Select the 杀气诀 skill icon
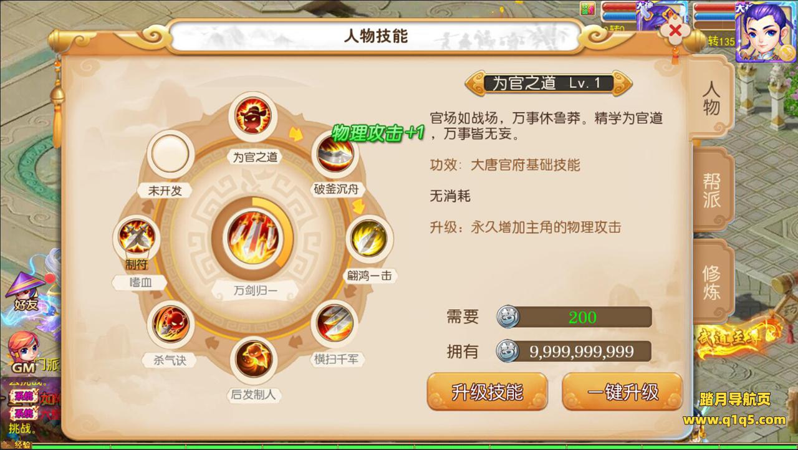Image resolution: width=798 pixels, height=450 pixels. [x=170, y=323]
